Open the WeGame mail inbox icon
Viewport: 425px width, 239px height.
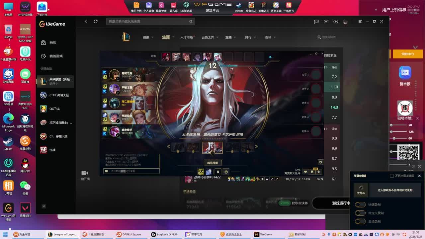[326, 21]
